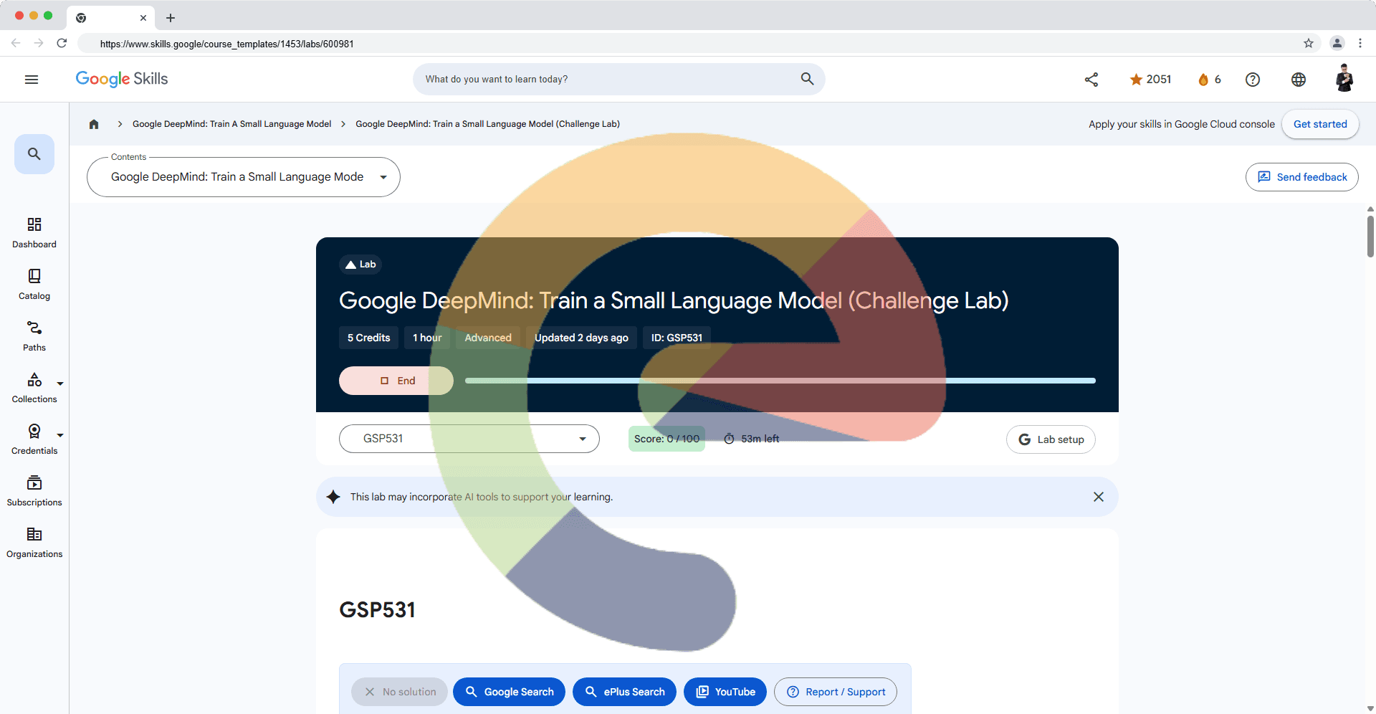Click the home breadcrumb icon
The image size is (1376, 714).
[x=94, y=124]
